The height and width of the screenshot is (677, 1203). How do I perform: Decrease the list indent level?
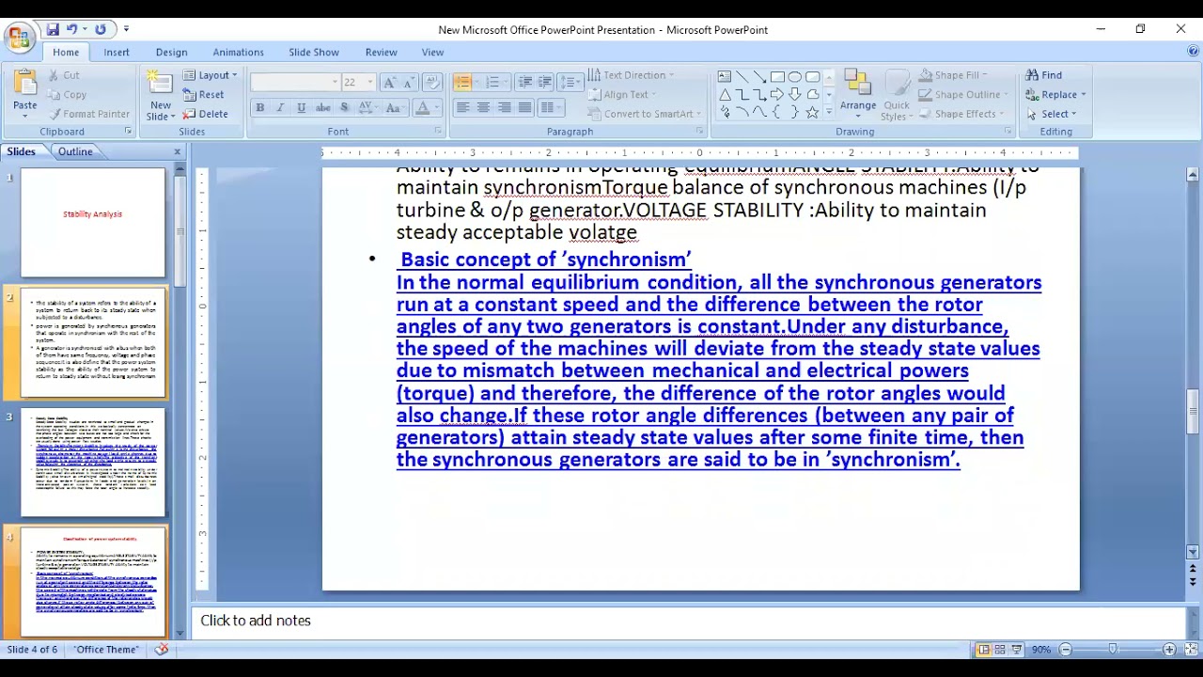[525, 83]
